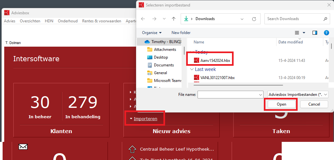Sort files by the Name column
The height and width of the screenshot is (160, 334).
click(x=199, y=42)
